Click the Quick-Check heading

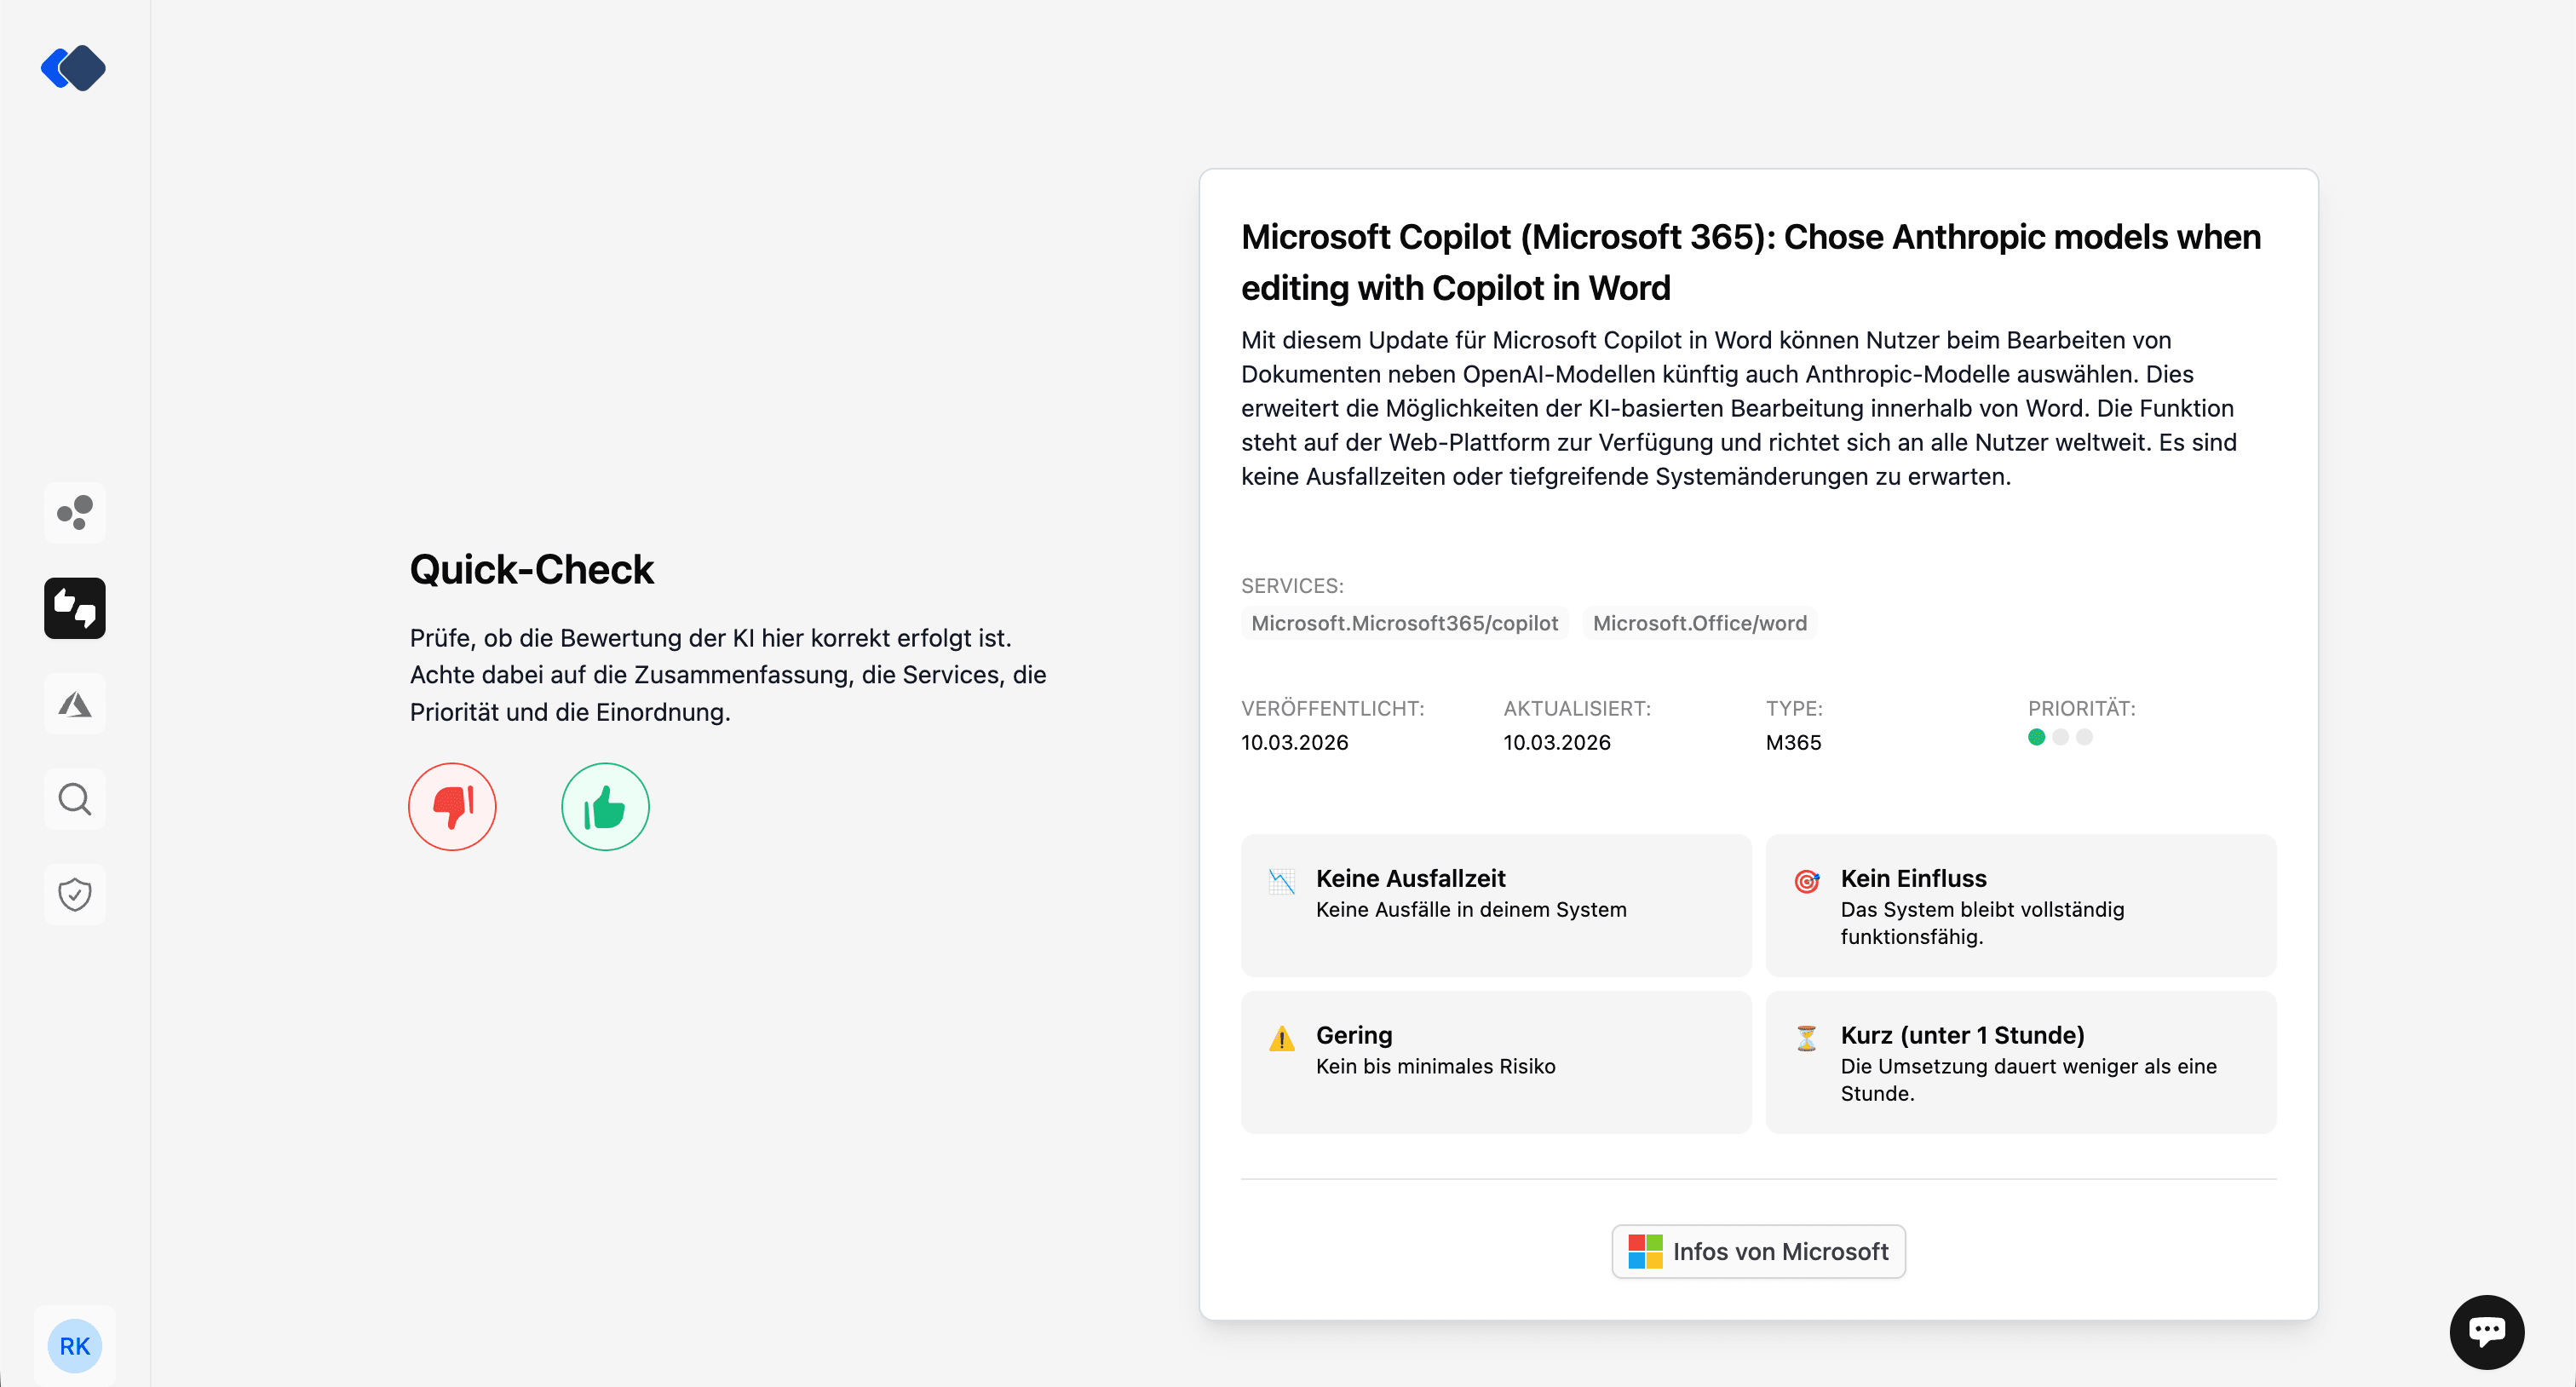tap(531, 569)
